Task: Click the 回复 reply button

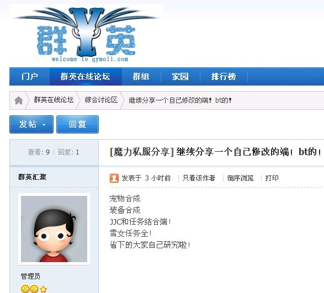Action: point(77,124)
